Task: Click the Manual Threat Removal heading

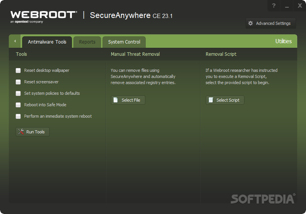Action: (x=135, y=54)
